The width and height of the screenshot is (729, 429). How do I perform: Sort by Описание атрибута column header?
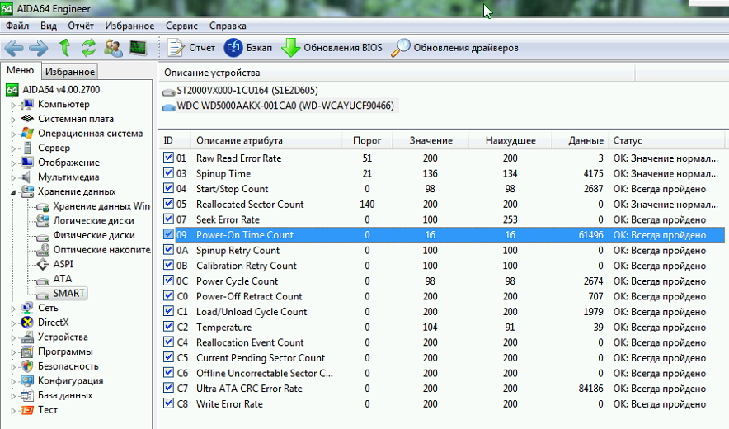pyautogui.click(x=266, y=140)
